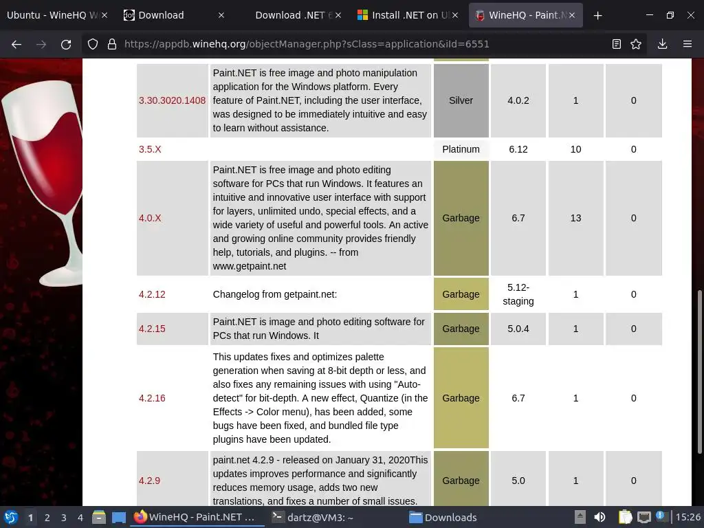
Task: Click the 5.12-staging version cell
Action: pyautogui.click(x=518, y=294)
